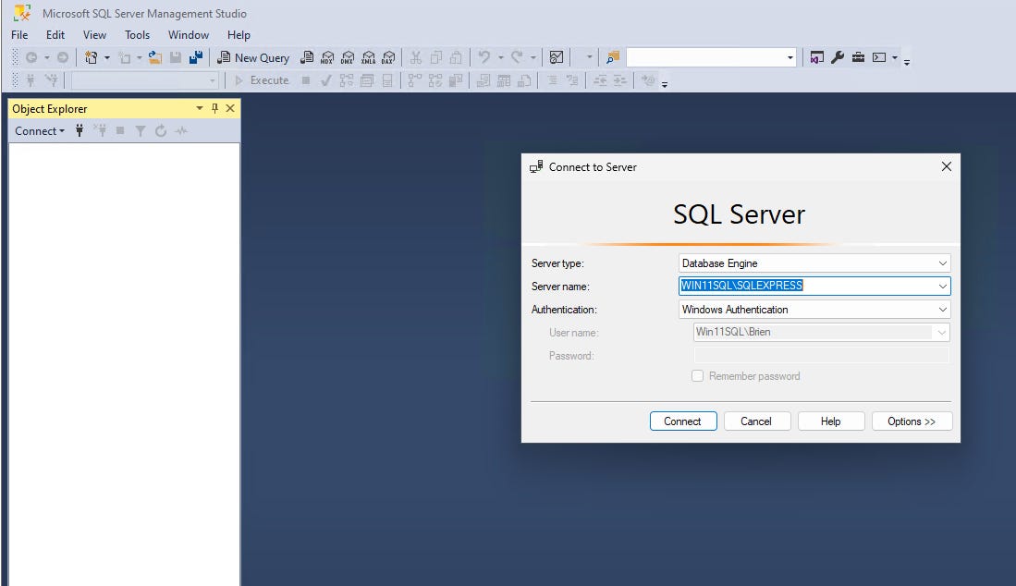
Task: Enable the Remember password checkbox
Action: point(698,376)
